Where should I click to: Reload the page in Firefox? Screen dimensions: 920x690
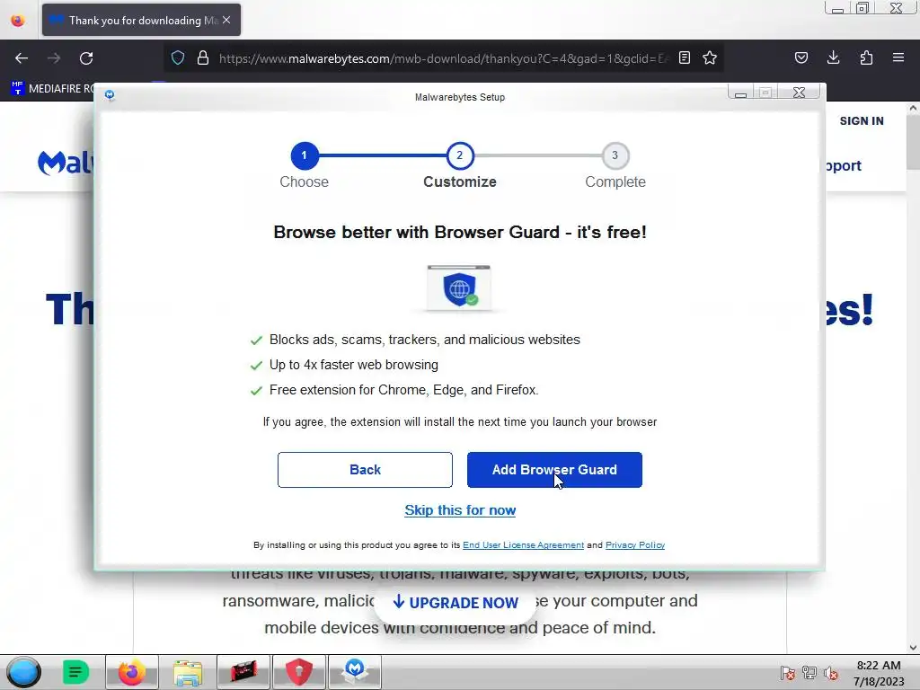(x=86, y=58)
